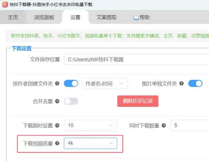Open the 帮助 tab
Screen dimensions: 209x161
tap(142, 17)
